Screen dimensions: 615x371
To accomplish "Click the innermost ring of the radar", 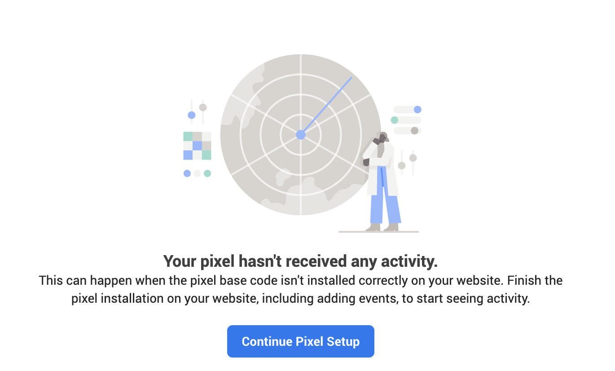I will (x=301, y=135).
